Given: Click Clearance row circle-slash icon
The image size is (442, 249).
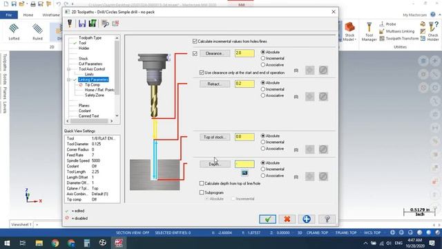Looking at the screenshot, I should 323,71.
